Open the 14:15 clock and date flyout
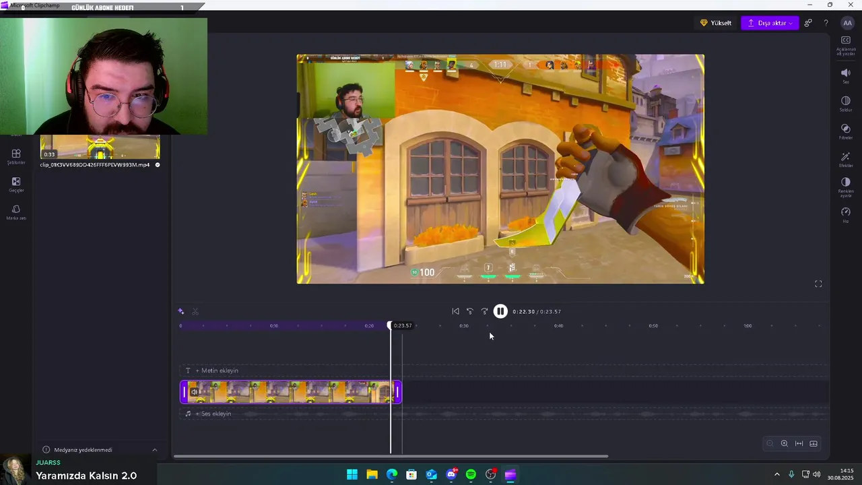Screen dimensions: 862x485 tap(841, 475)
